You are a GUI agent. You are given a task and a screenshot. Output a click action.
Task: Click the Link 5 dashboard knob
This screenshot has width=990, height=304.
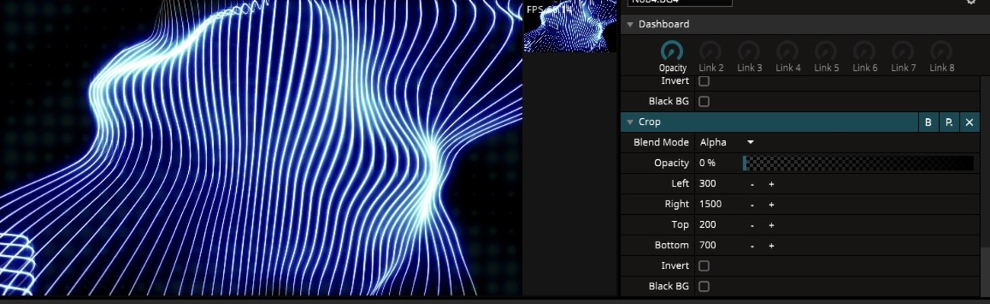826,51
